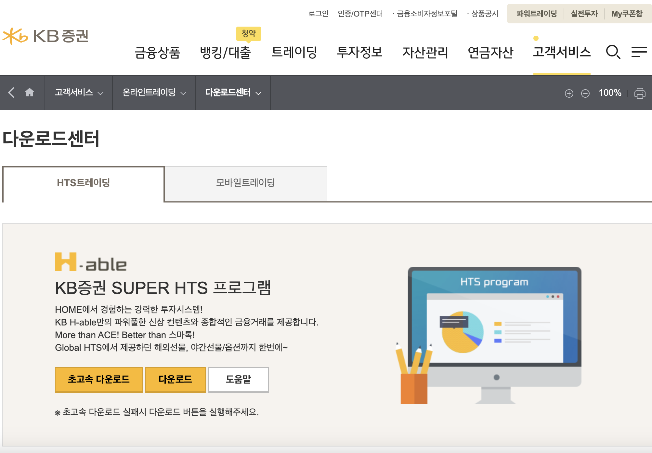
Task: Click the printer icon
Action: [640, 93]
